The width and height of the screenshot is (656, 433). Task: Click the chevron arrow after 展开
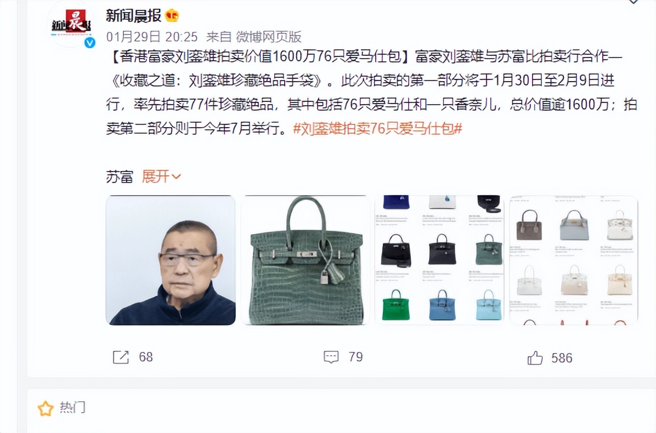pos(176,177)
